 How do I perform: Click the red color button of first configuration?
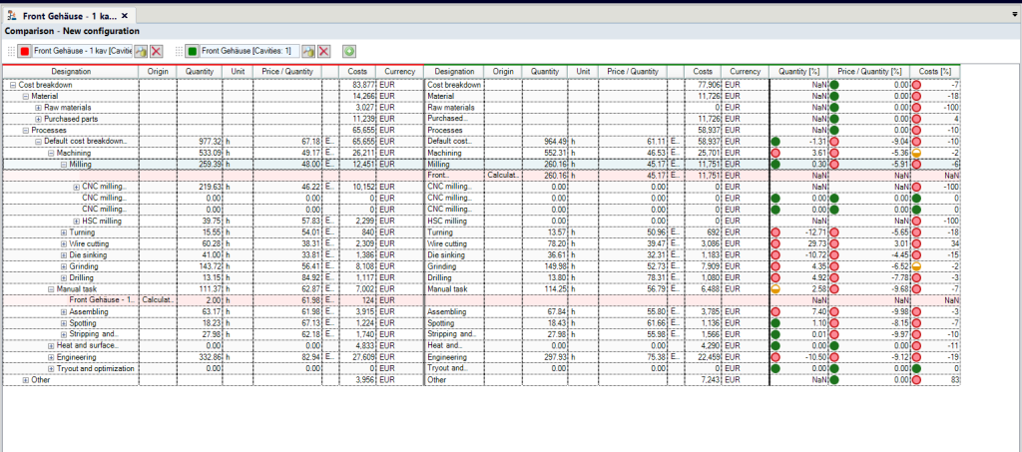click(x=25, y=51)
